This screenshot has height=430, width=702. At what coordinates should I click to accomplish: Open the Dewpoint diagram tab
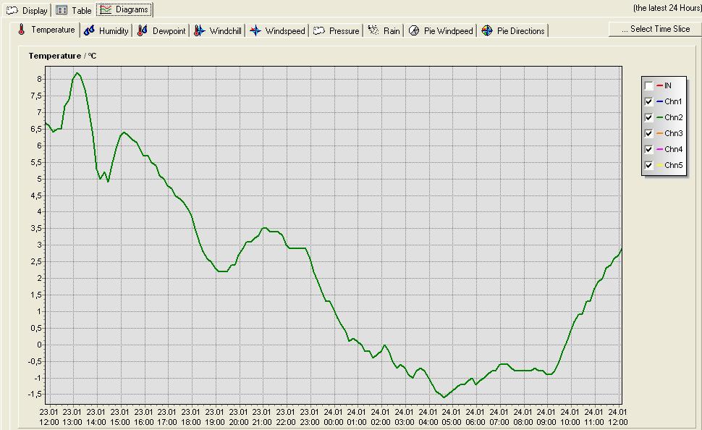161,30
